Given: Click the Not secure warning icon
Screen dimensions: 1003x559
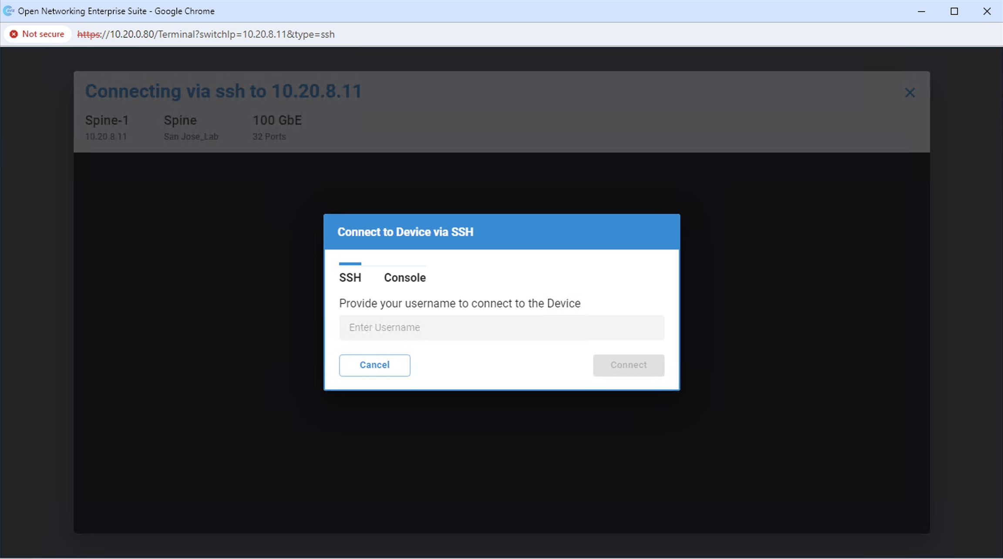Looking at the screenshot, I should [x=14, y=34].
